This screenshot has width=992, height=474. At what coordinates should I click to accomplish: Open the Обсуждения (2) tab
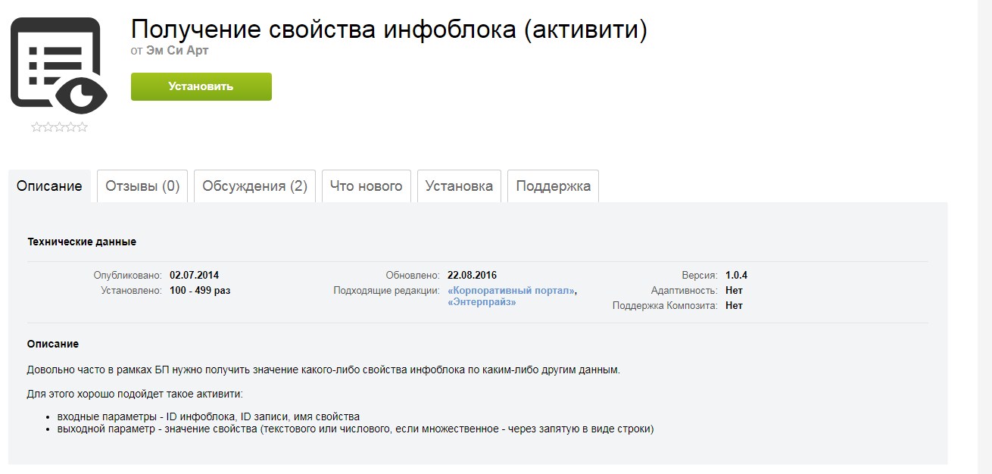(255, 185)
